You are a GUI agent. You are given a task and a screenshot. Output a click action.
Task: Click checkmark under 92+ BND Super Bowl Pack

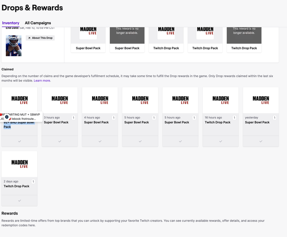(20, 142)
